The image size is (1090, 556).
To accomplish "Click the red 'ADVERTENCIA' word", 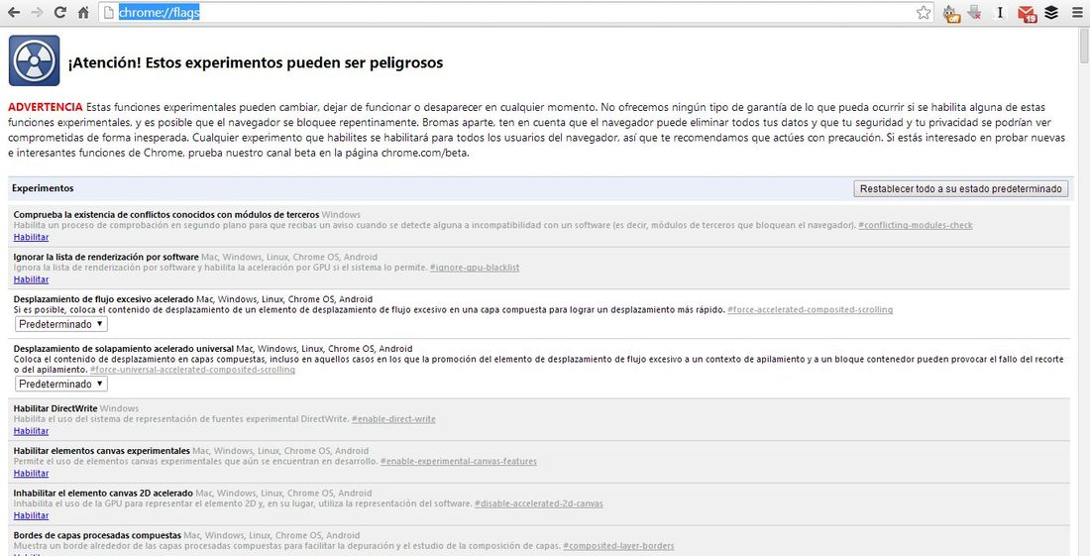I will [x=46, y=108].
